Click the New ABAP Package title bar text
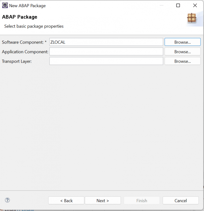 (x=27, y=6)
